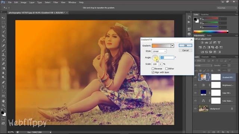
Task: Enable the Reverse checkbox
Action: coord(153,68)
